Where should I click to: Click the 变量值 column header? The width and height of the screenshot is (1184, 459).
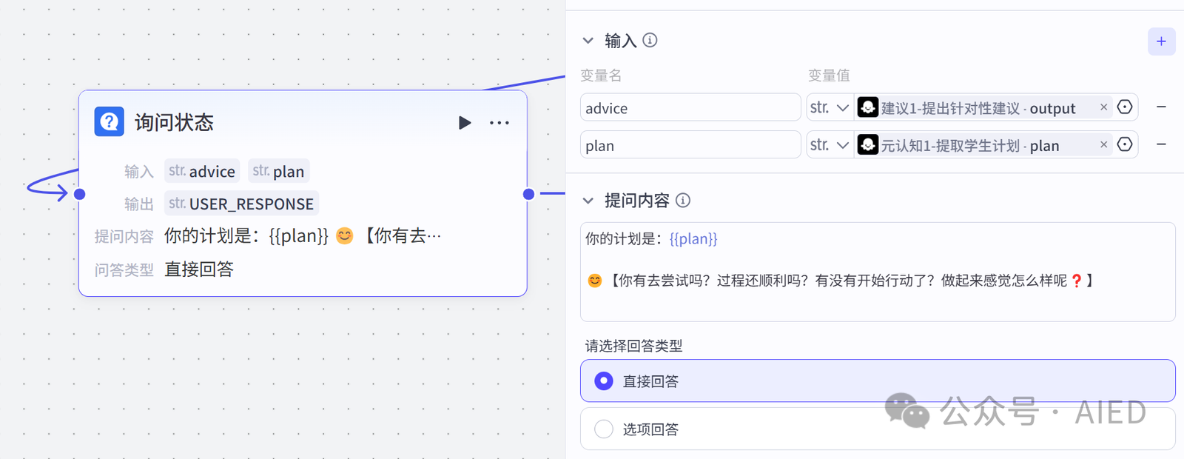pos(829,76)
